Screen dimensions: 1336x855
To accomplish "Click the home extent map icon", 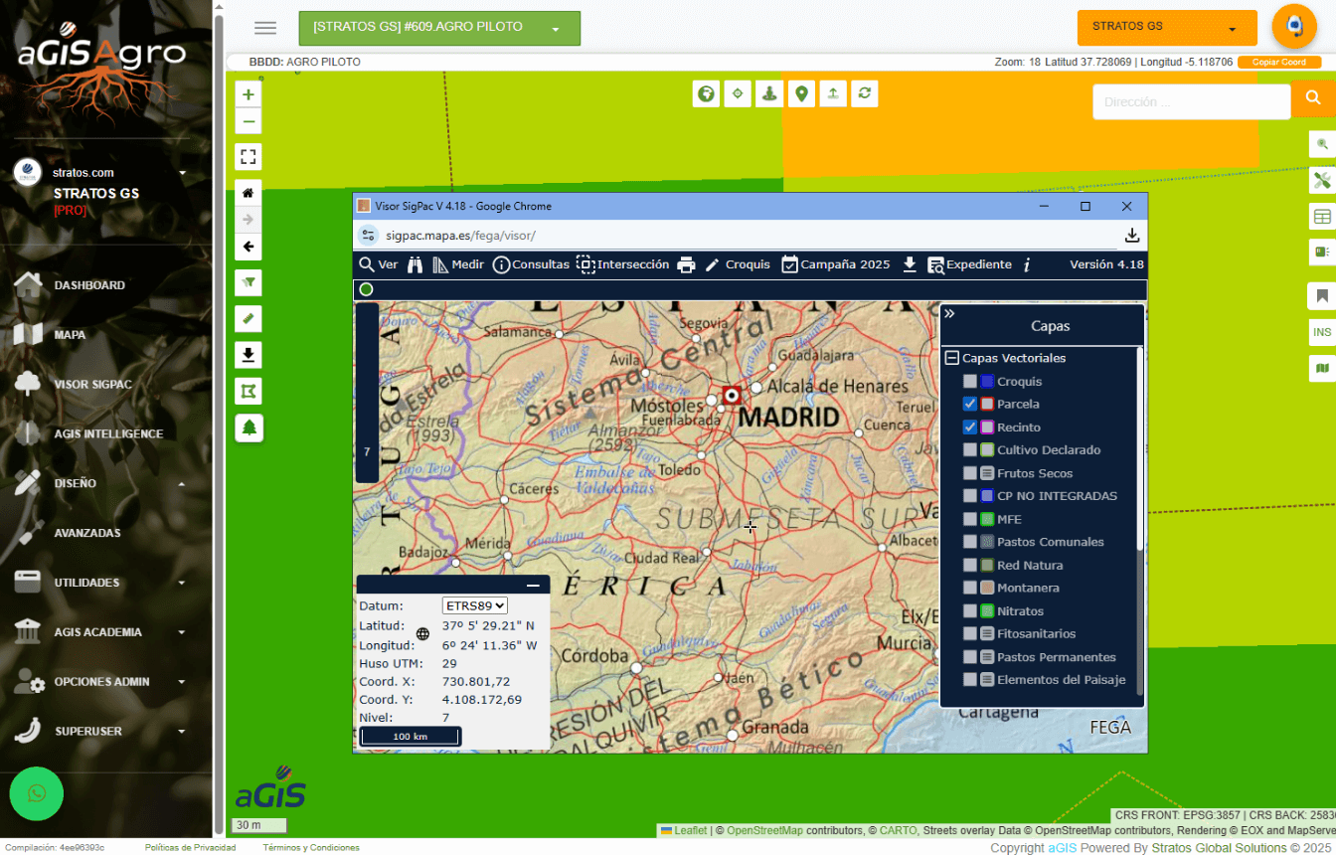I will [249, 193].
